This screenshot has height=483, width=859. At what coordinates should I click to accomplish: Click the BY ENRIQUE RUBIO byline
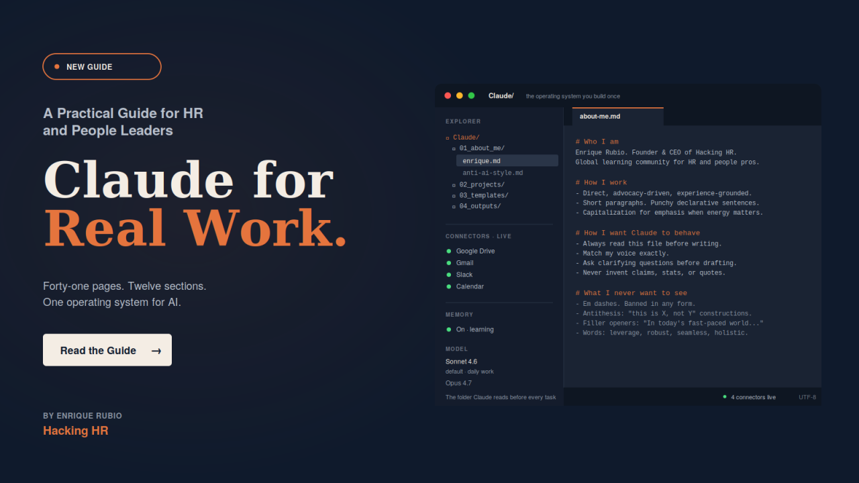(x=83, y=416)
